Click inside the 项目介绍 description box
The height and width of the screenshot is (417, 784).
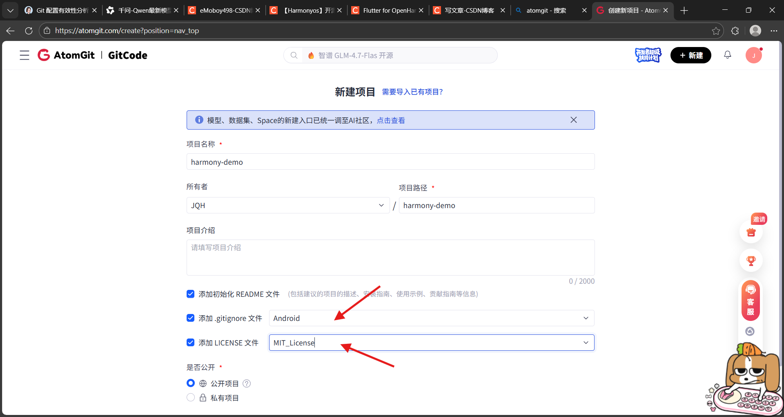click(x=390, y=258)
